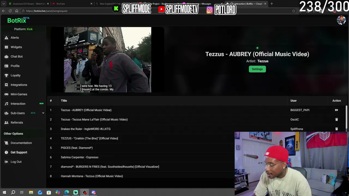This screenshot has height=196, width=349.
Task: Open the Alerts section in sidebar
Action: pos(15,38)
